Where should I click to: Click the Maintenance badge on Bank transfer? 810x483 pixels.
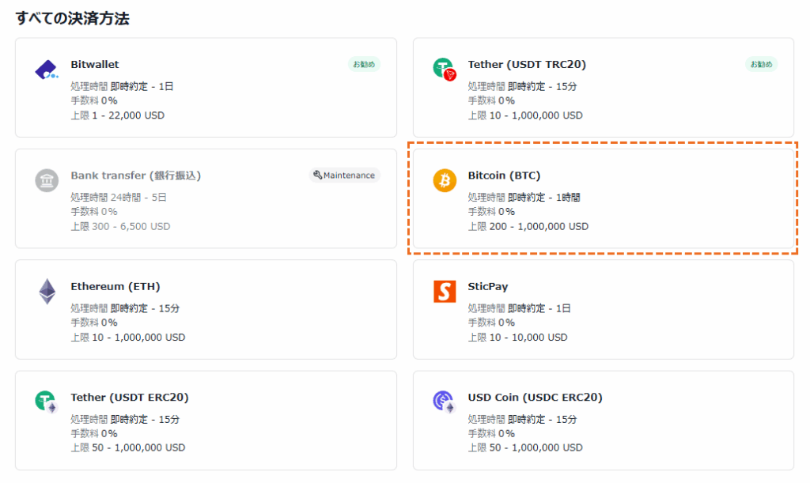click(345, 175)
